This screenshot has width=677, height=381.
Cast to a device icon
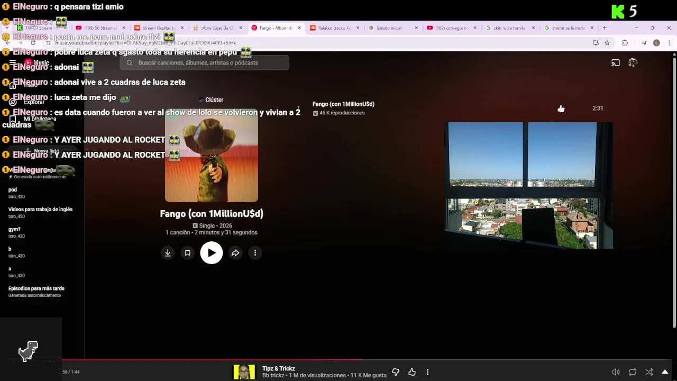click(616, 63)
